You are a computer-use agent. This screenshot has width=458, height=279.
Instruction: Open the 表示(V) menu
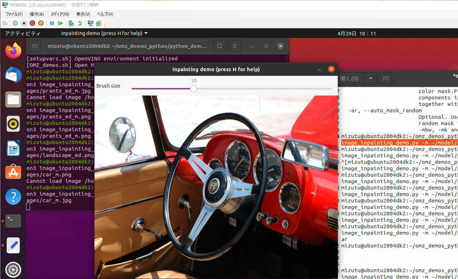pos(83,14)
